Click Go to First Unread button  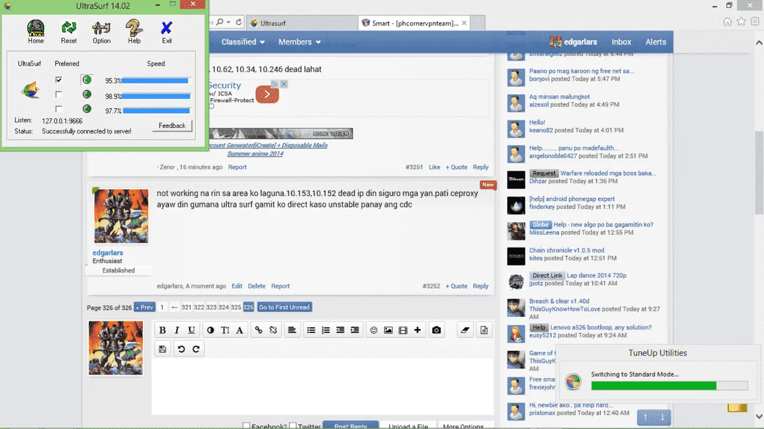point(284,307)
